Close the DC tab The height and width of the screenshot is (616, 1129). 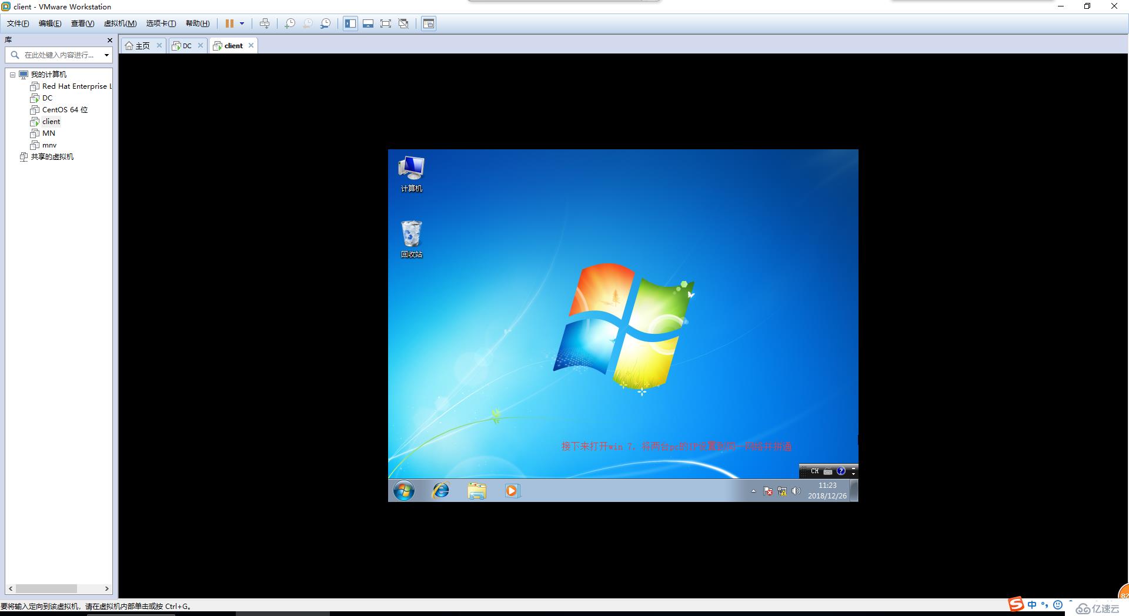[x=201, y=45]
